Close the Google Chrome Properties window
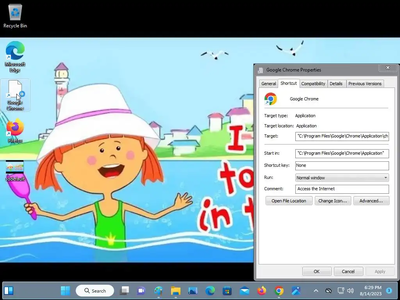The width and height of the screenshot is (400, 300). tap(388, 68)
